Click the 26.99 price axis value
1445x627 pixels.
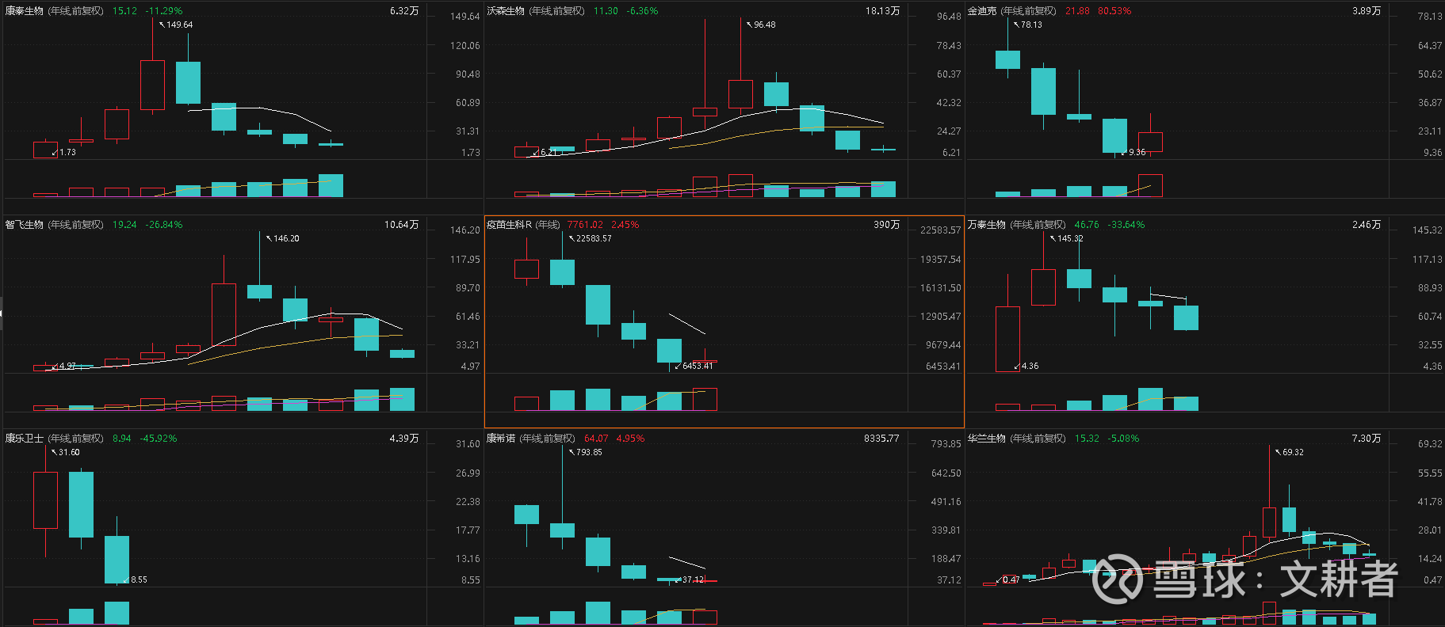pyautogui.click(x=468, y=473)
